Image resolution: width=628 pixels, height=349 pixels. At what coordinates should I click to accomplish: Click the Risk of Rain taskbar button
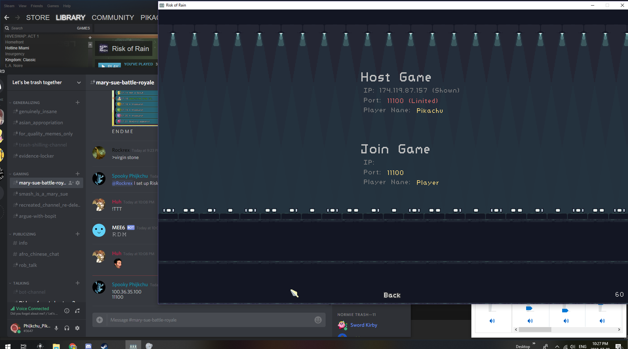coord(133,345)
